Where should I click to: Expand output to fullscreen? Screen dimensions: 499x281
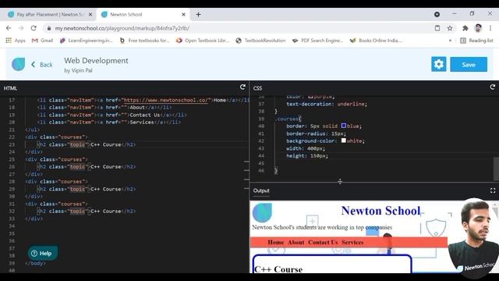tap(493, 190)
